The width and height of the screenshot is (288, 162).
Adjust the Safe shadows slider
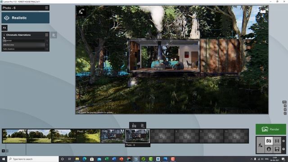pyautogui.click(x=24, y=49)
